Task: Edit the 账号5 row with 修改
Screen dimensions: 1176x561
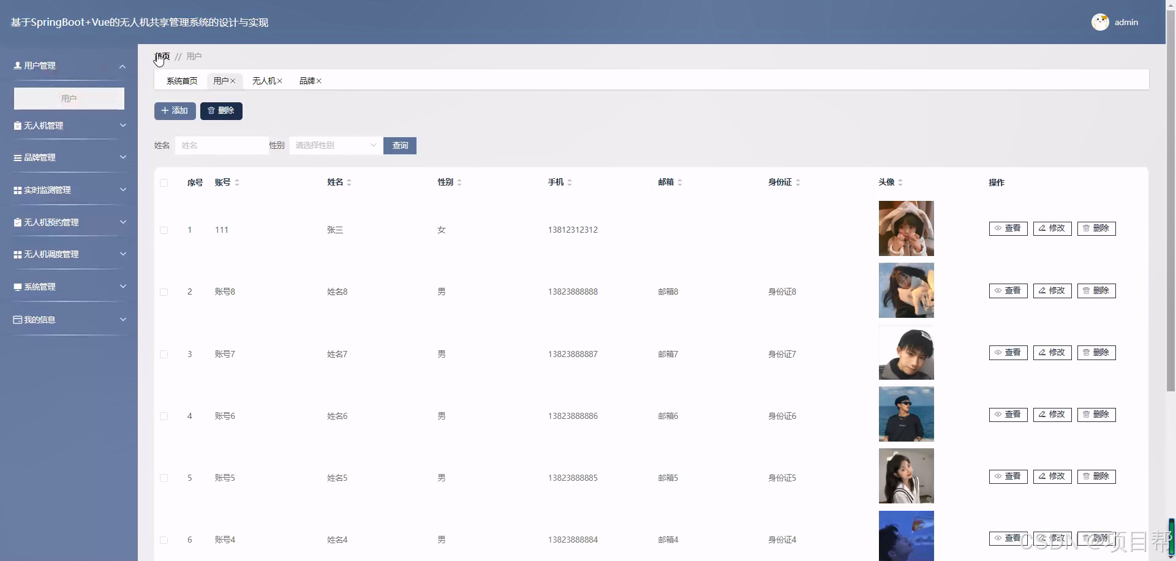Action: coord(1052,476)
